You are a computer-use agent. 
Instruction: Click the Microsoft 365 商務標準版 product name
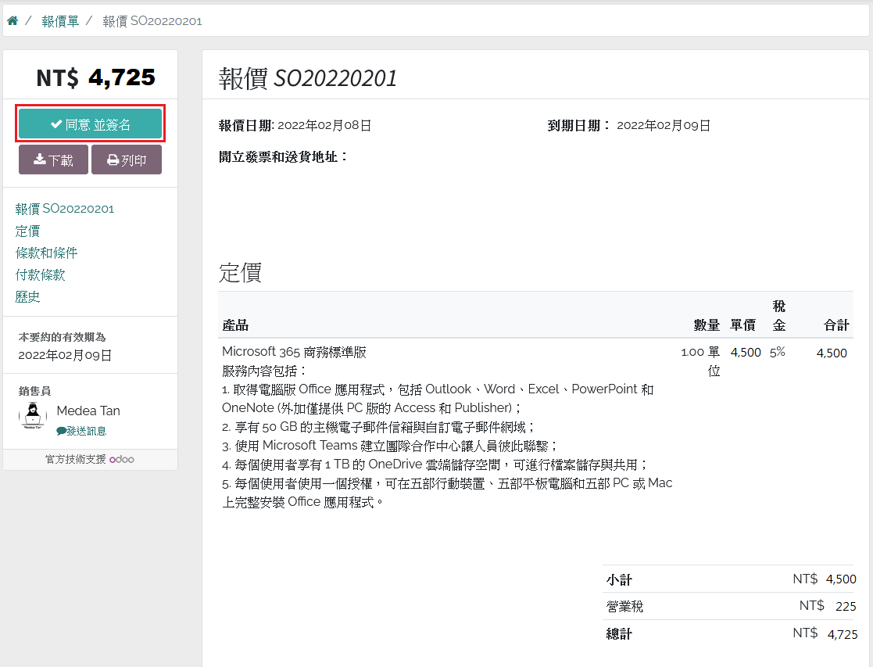click(294, 352)
